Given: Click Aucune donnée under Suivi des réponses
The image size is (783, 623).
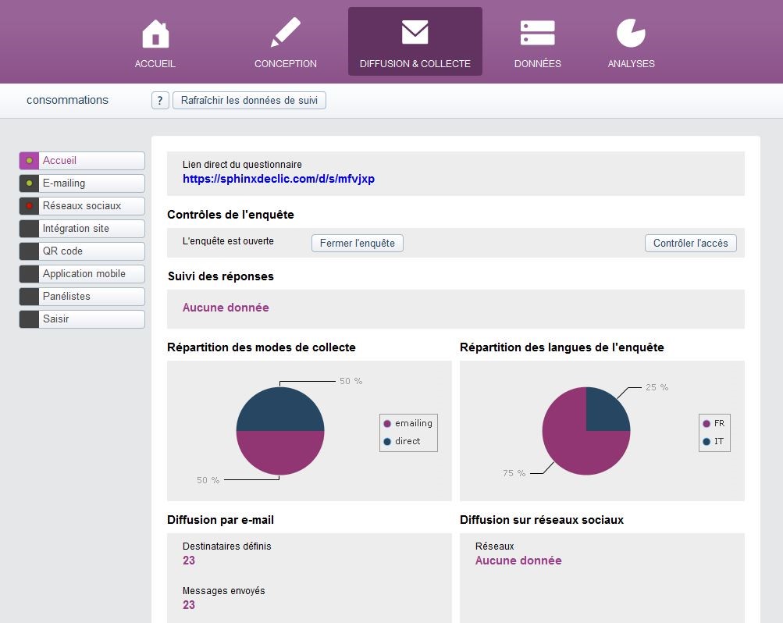Looking at the screenshot, I should [226, 308].
